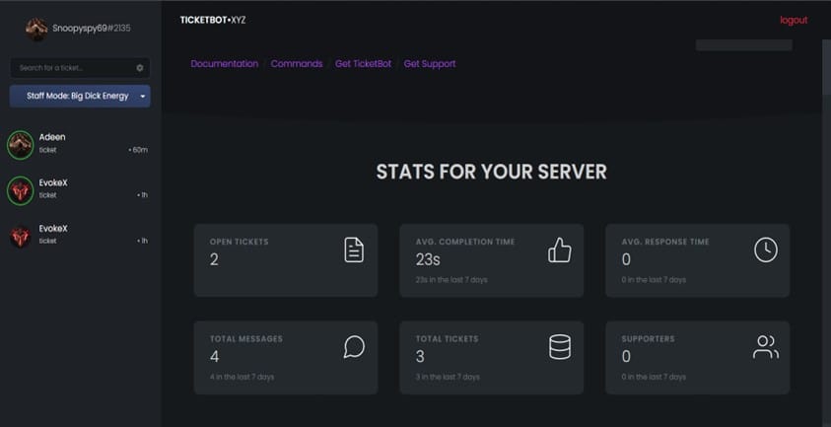Click the Avg. Response Time label
This screenshot has height=427, width=831.
(x=665, y=242)
